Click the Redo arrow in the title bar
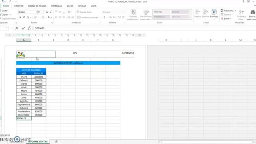This screenshot has height=144, width=256. [x=10, y=2]
